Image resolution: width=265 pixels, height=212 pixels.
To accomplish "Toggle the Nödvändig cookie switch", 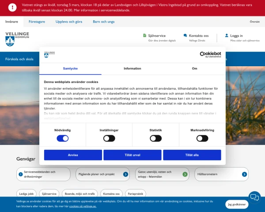I will click(x=62, y=138).
